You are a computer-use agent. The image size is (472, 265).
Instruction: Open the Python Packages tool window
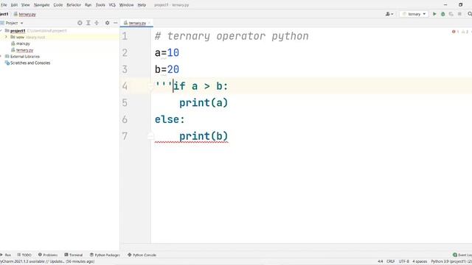(x=105, y=255)
